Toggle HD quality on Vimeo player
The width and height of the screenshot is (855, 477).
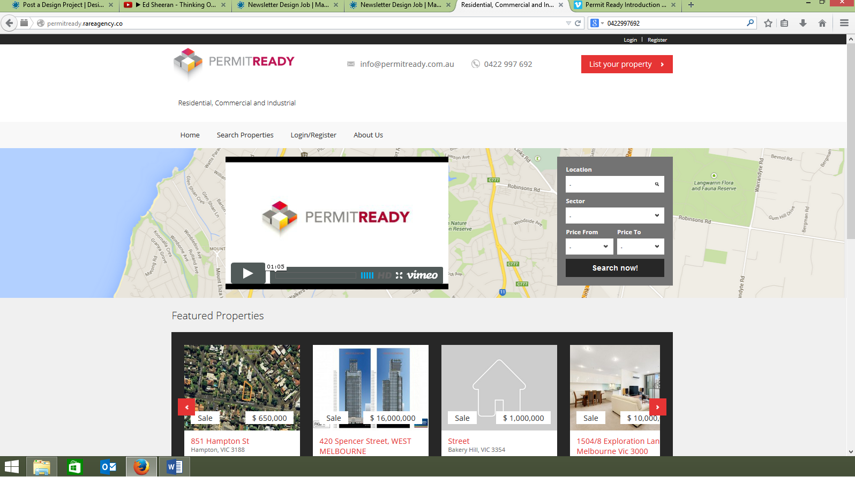384,275
